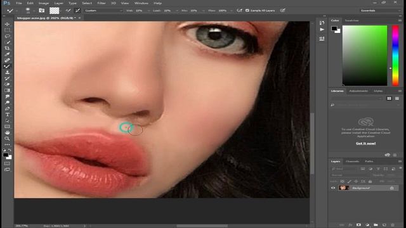The height and width of the screenshot is (228, 406).
Task: Add a layer mask to the layer
Action: (x=358, y=225)
